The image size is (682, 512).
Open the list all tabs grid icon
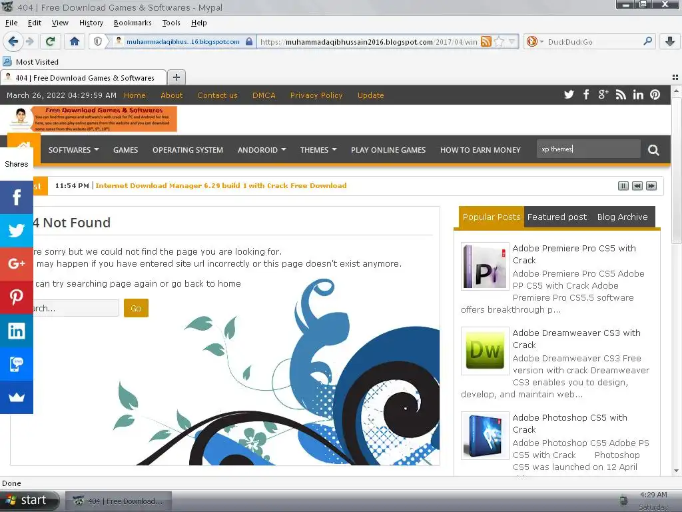point(675,77)
